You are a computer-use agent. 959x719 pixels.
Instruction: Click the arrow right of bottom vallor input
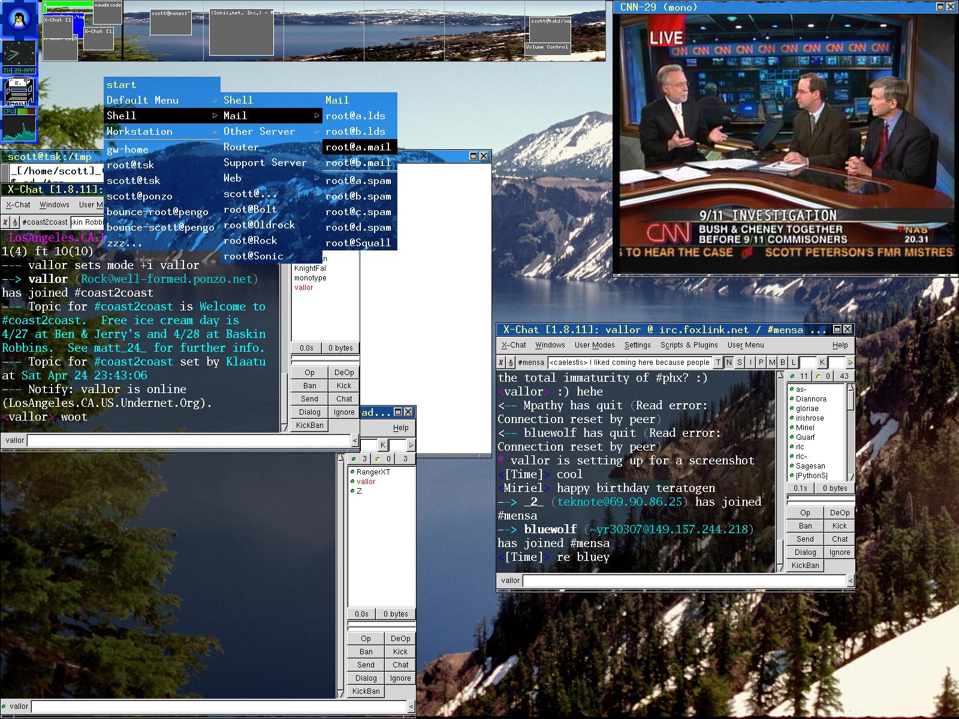pyautogui.click(x=411, y=706)
